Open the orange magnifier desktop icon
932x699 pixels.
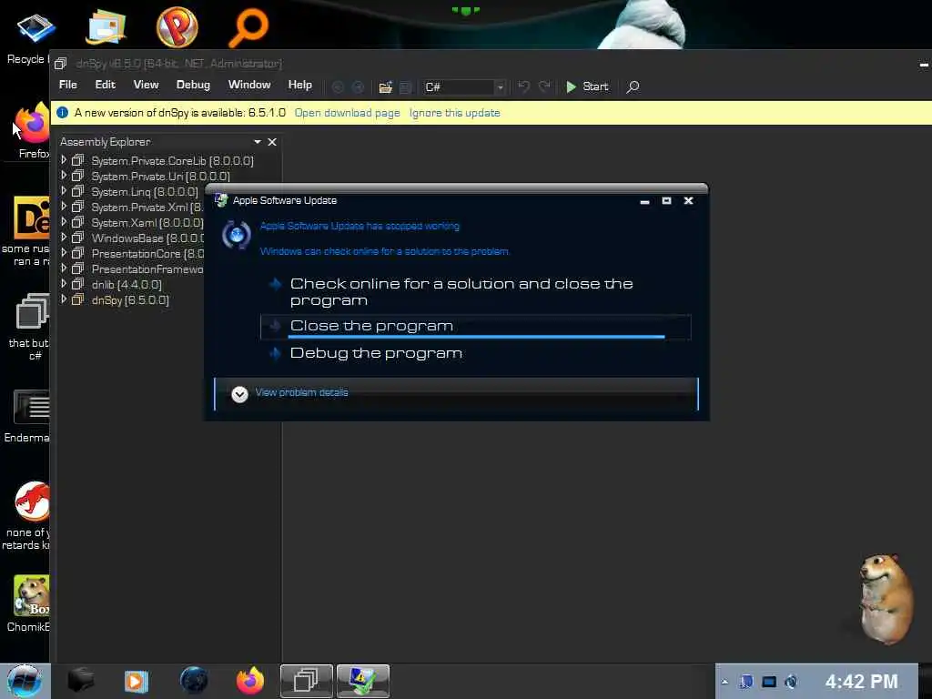(x=248, y=26)
